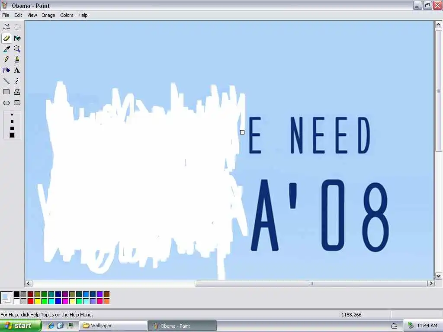Click the keyboard icon in the taskbar

(395, 326)
